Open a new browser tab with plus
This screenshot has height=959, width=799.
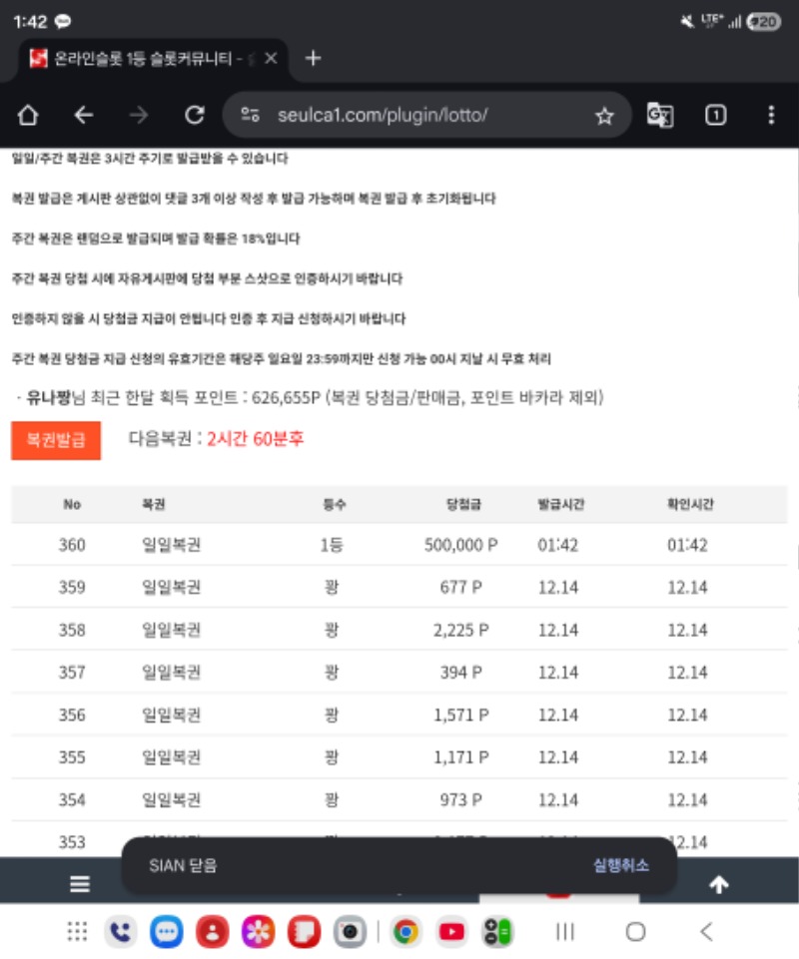314,58
